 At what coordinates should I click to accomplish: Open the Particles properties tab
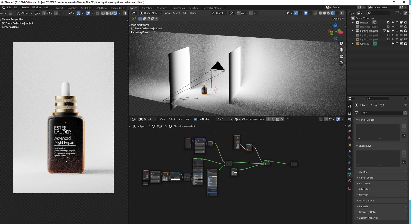click(x=350, y=157)
